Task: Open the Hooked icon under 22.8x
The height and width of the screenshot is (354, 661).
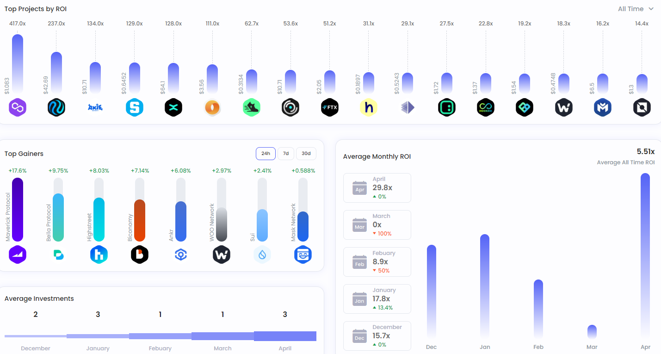Action: pos(486,107)
